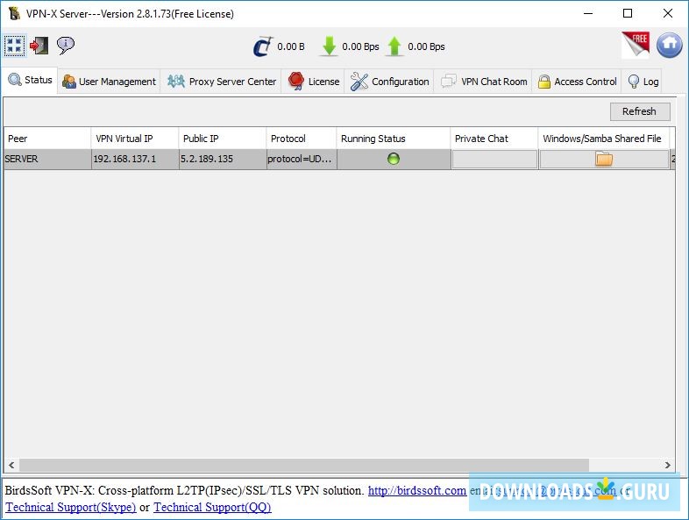Click the green upload arrow icon
Screen dimensions: 689x520
(394, 46)
